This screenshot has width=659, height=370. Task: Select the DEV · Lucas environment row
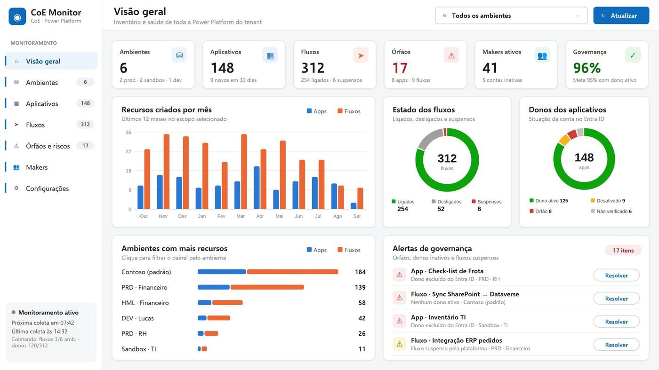click(243, 318)
